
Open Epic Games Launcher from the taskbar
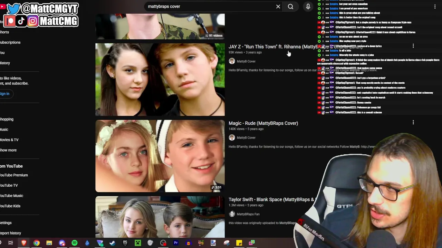point(125,243)
